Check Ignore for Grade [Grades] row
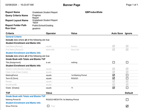Image resolution: width=143 pixels, height=110 pixels. (127, 88)
